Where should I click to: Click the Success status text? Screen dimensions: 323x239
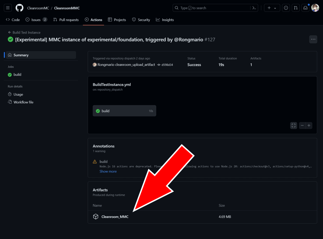194,65
